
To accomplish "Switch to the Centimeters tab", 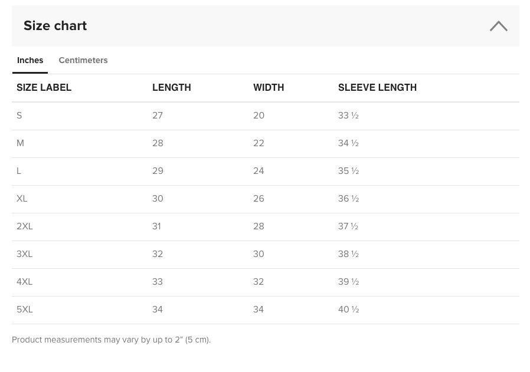I will tap(83, 60).
